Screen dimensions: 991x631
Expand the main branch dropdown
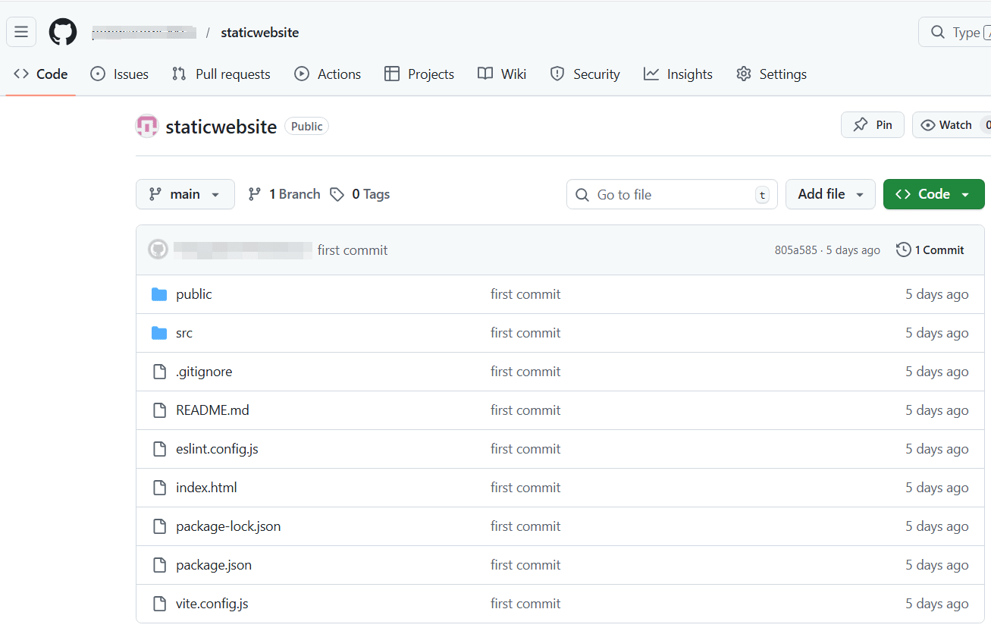pos(185,194)
